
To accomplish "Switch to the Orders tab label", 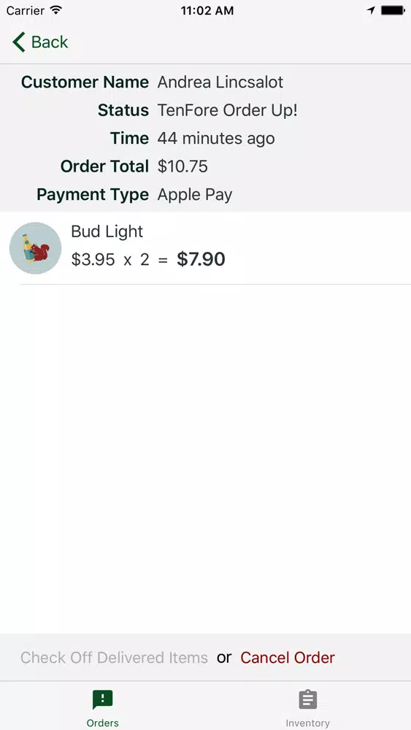I will coord(102,723).
